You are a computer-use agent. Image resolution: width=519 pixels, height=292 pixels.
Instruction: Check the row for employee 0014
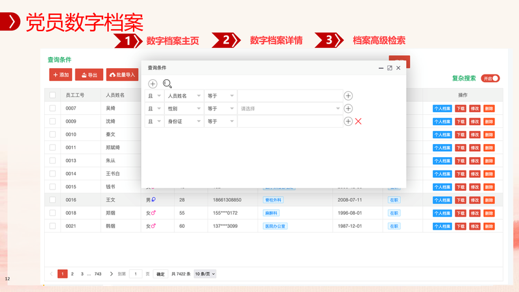point(53,173)
